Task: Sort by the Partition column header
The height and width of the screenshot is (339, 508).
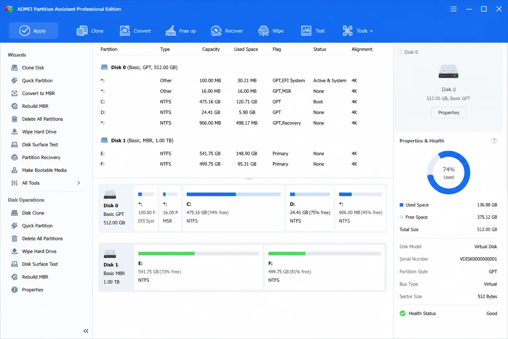Action: coord(109,49)
